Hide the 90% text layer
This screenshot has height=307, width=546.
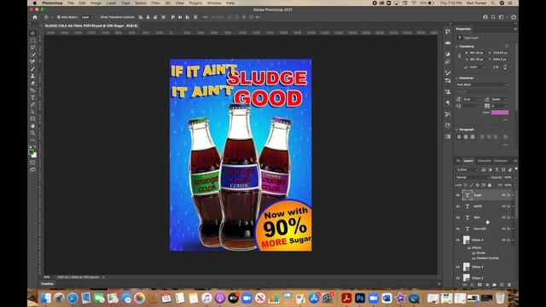point(458,217)
